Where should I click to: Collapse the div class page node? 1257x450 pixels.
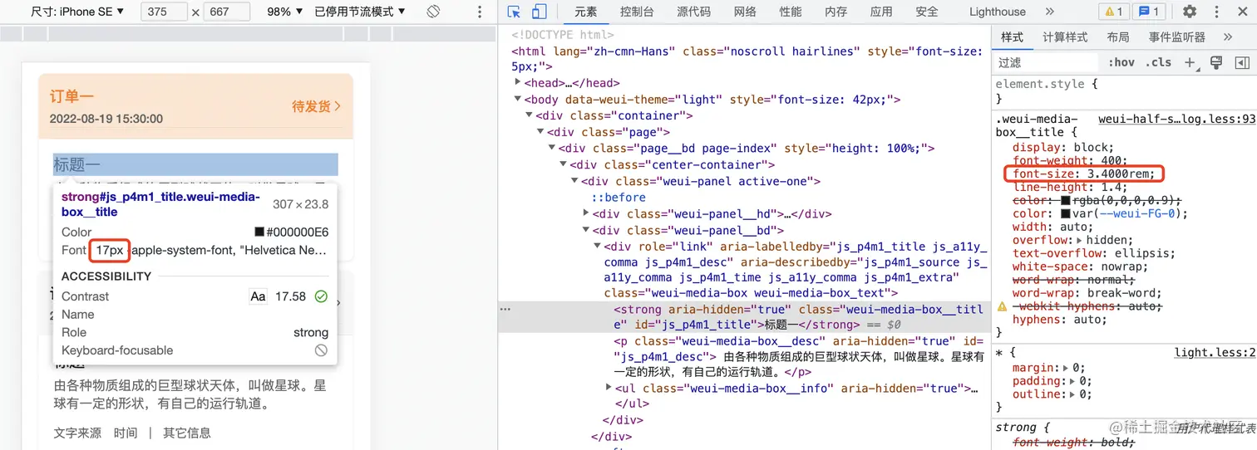[541, 132]
